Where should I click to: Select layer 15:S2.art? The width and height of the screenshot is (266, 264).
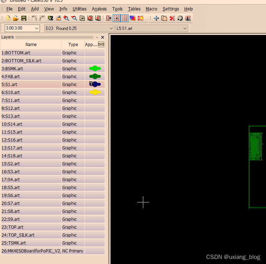[x=31, y=164]
